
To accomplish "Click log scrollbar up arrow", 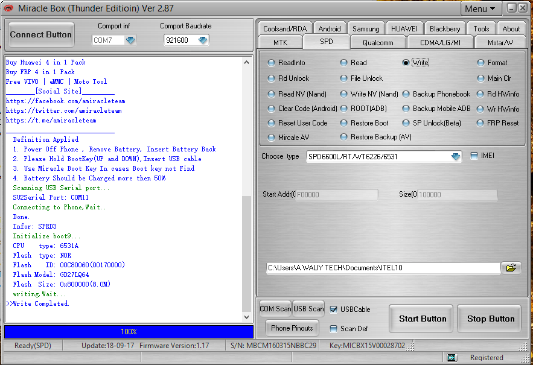I will [246, 62].
